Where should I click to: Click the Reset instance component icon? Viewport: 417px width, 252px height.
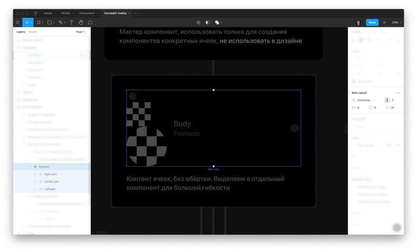point(199,23)
